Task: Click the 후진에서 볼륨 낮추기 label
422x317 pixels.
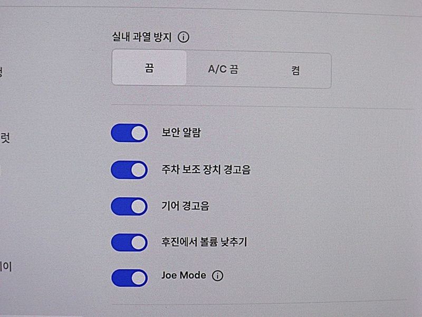Action: [x=204, y=242]
